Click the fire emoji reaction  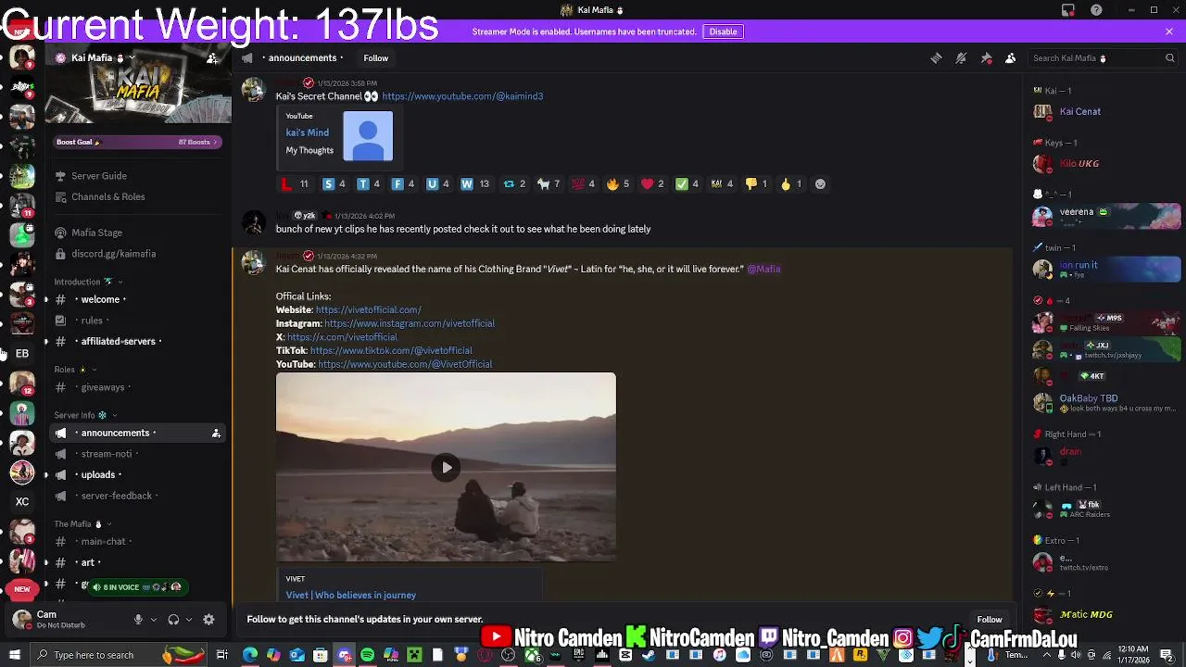tap(617, 183)
